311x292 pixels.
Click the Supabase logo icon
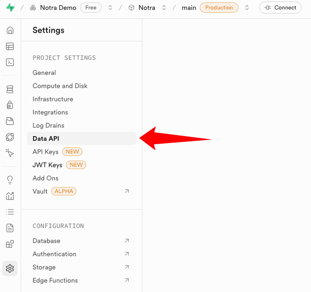pyautogui.click(x=10, y=8)
